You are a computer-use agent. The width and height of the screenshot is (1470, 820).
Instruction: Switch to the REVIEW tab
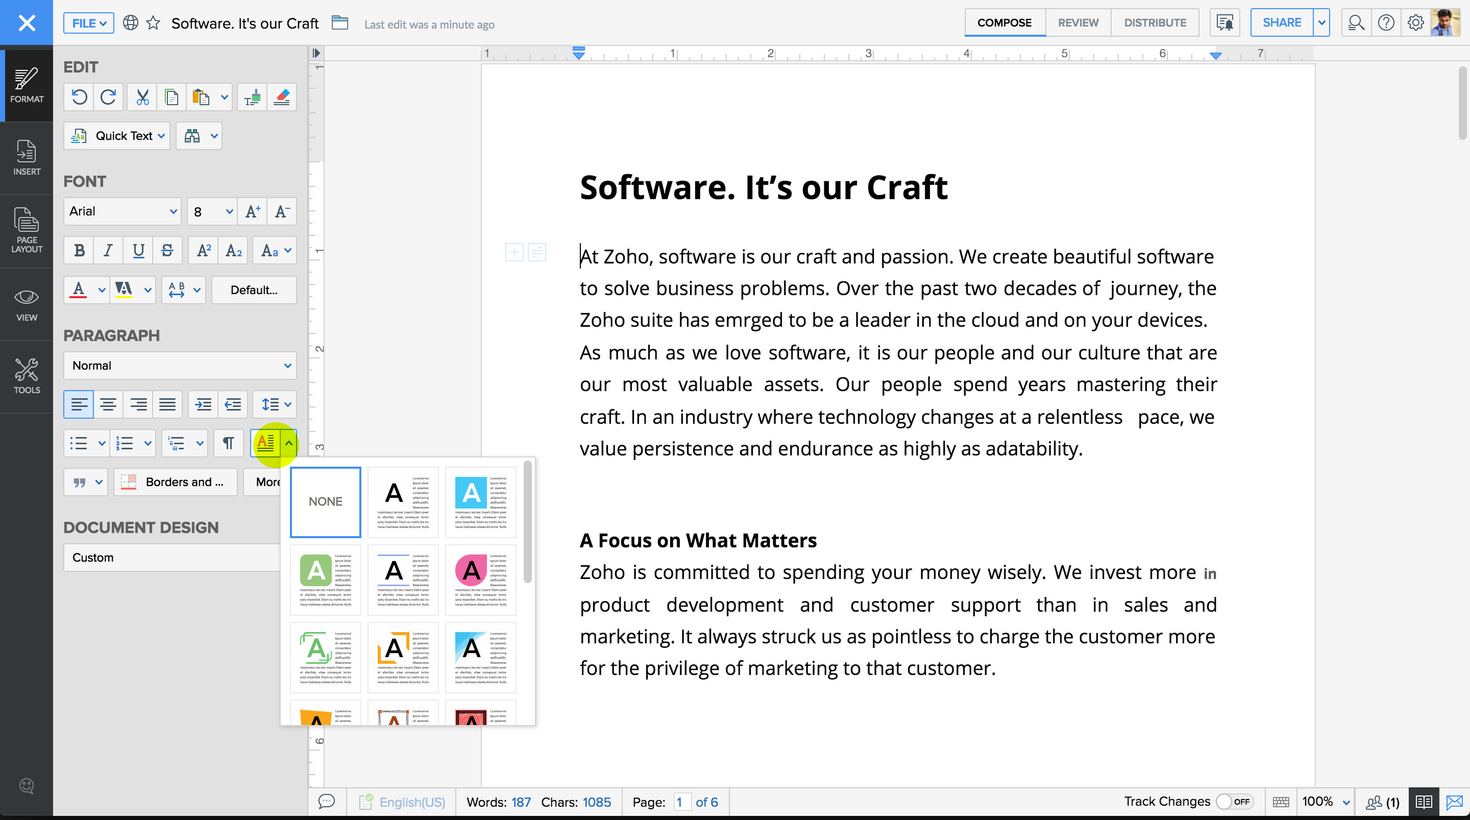click(1077, 23)
